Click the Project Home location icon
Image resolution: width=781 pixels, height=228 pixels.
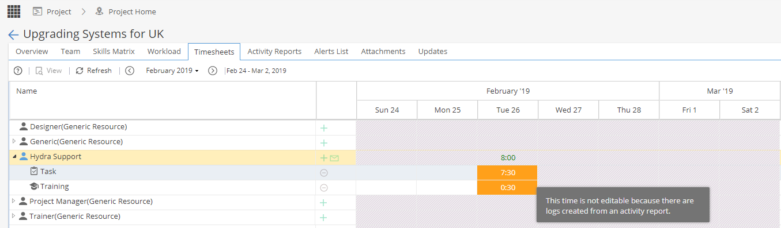click(x=99, y=11)
